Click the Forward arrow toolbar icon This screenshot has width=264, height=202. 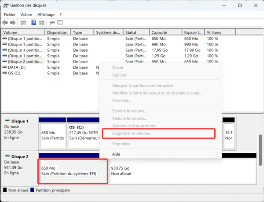(13, 23)
